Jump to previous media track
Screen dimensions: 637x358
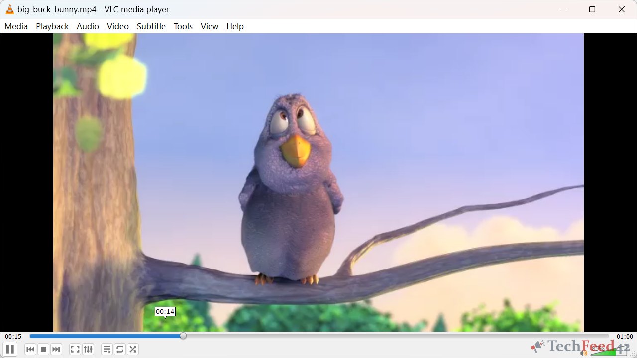tap(30, 349)
